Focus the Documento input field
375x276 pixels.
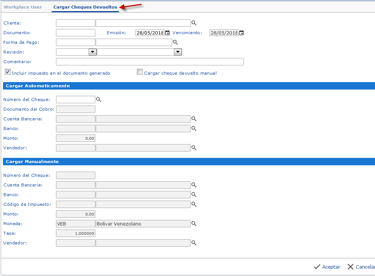(76, 33)
